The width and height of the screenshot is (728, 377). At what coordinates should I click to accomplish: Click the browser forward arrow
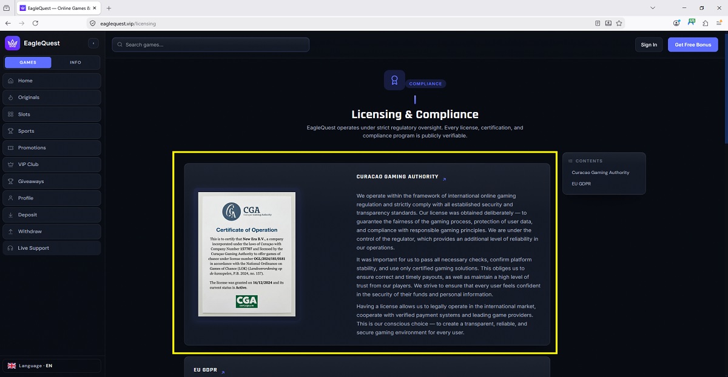[22, 23]
